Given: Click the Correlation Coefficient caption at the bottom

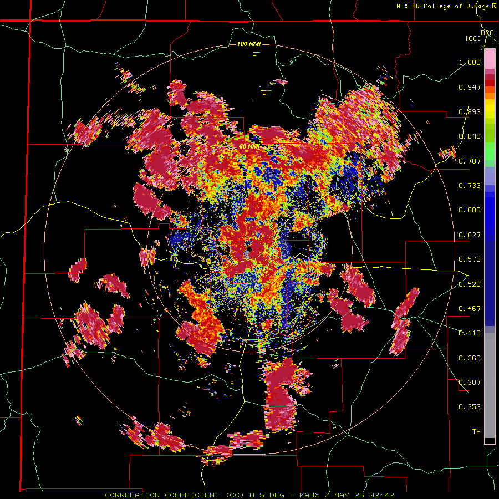Looking at the screenshot, I should (249, 495).
